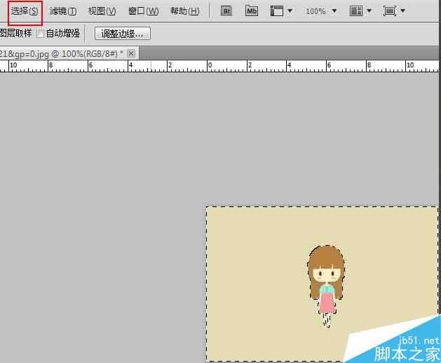Image resolution: width=441 pixels, height=363 pixels.
Task: Expand the arrow beside Screen Mode icon
Action: point(403,11)
